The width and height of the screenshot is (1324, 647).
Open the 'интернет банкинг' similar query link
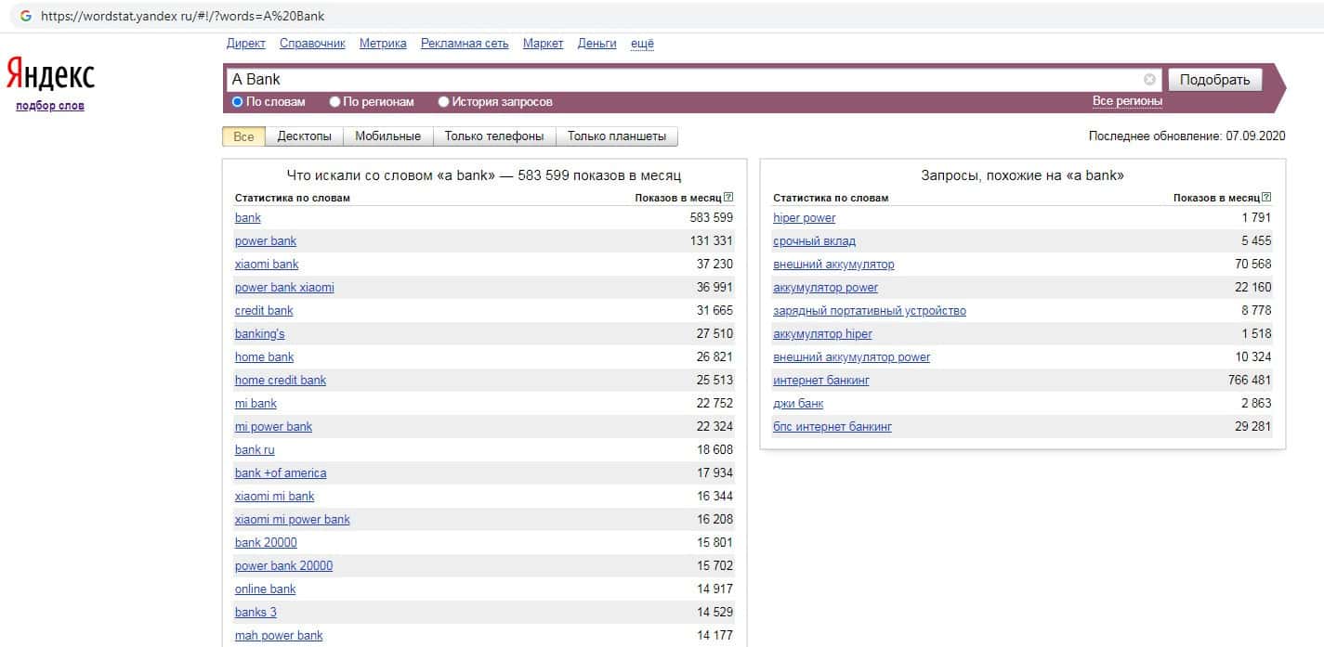(x=821, y=381)
